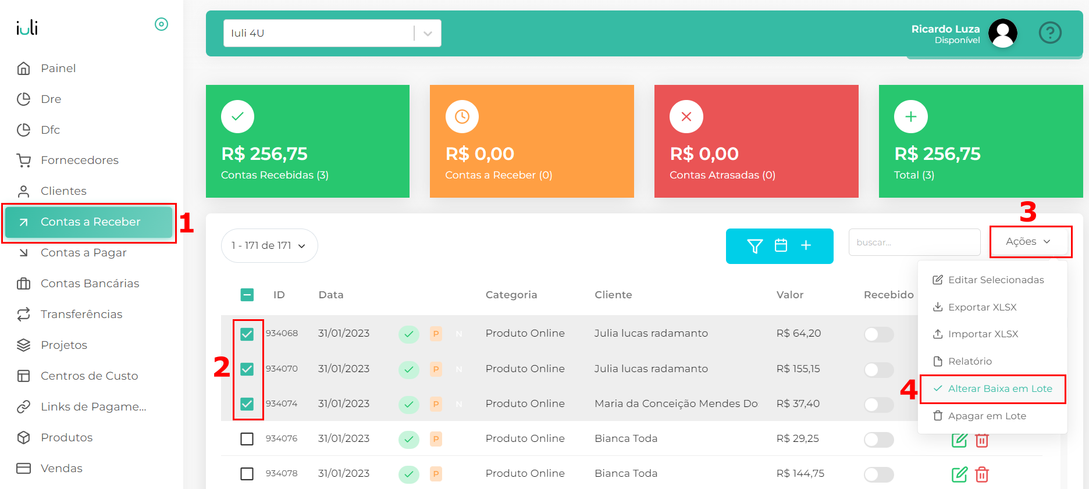Choose Exportar XLSX from actions menu
Viewport: 1089px width, 489px height.
coord(982,307)
